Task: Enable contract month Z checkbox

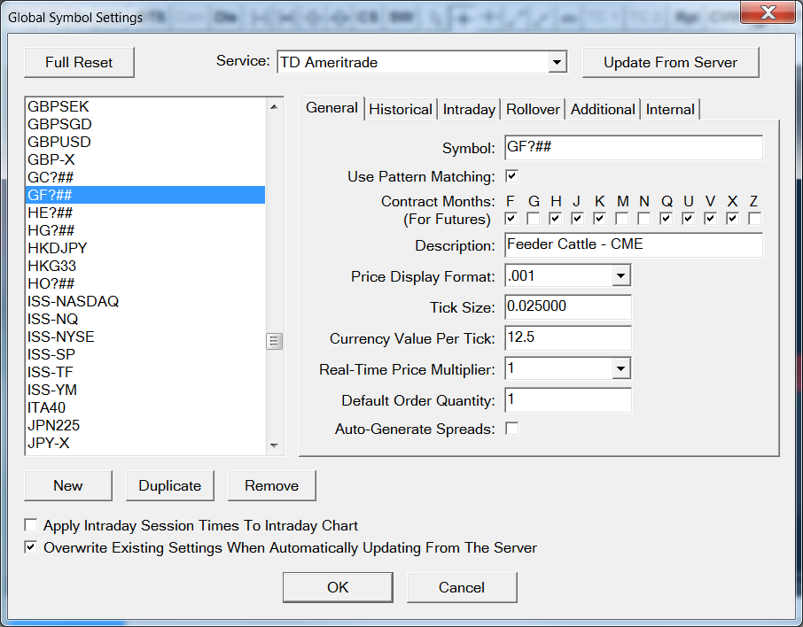Action: pos(754,219)
